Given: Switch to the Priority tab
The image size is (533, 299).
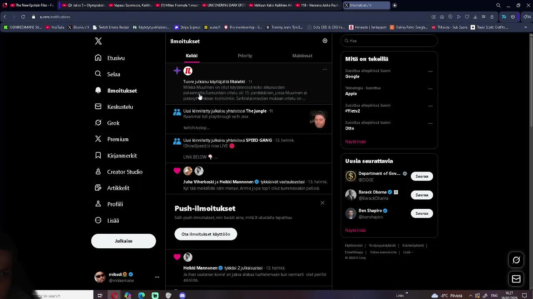Looking at the screenshot, I should pos(245,56).
